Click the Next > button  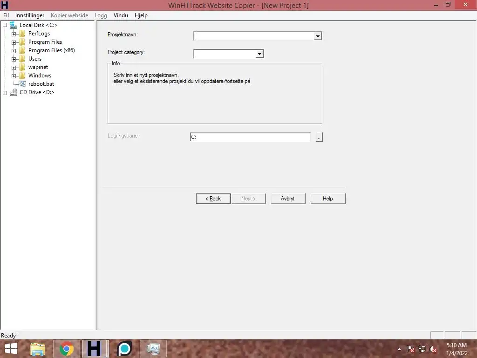coord(248,199)
